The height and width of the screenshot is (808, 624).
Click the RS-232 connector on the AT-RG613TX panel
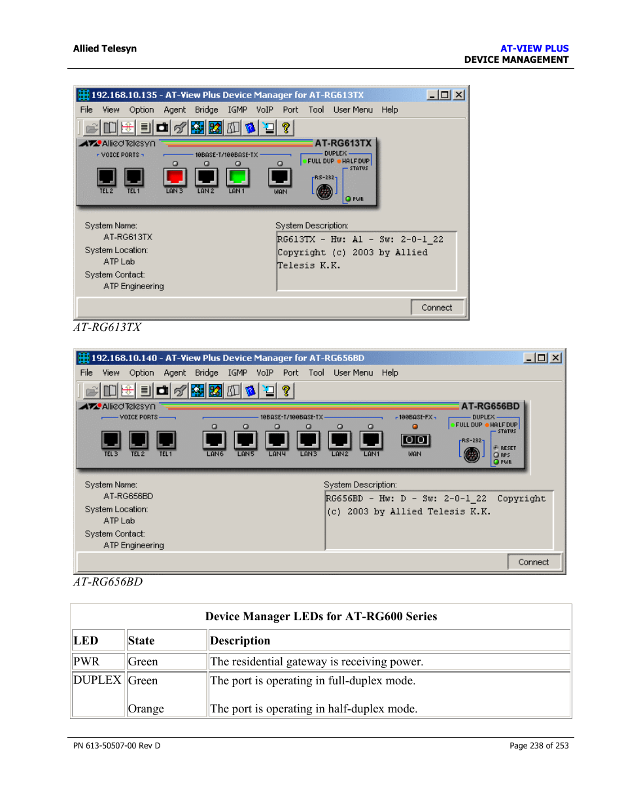[324, 192]
